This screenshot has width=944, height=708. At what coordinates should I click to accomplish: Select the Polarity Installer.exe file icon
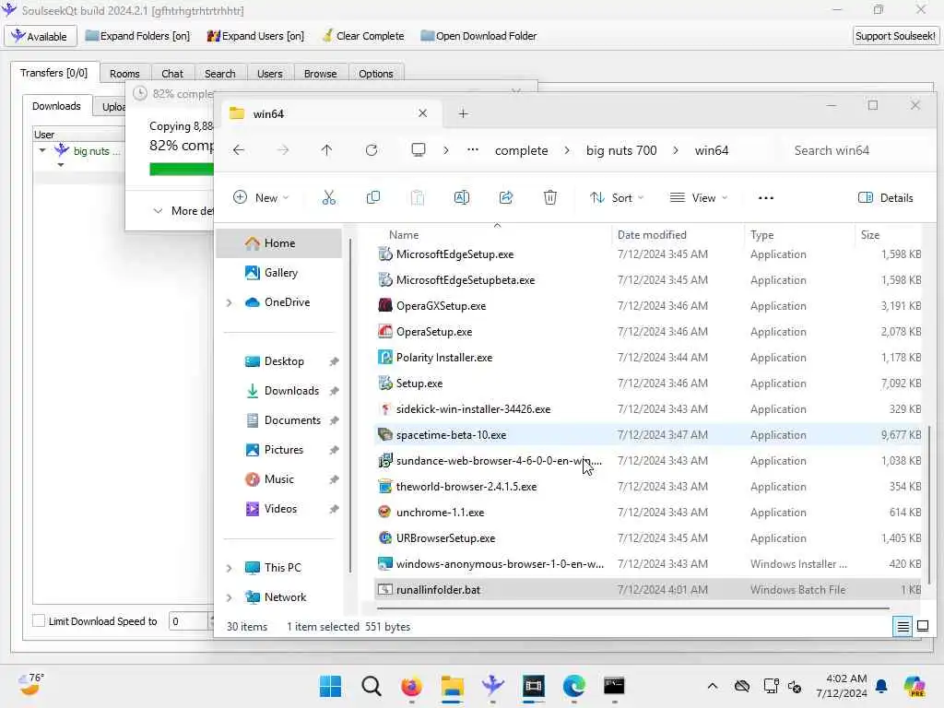(384, 357)
